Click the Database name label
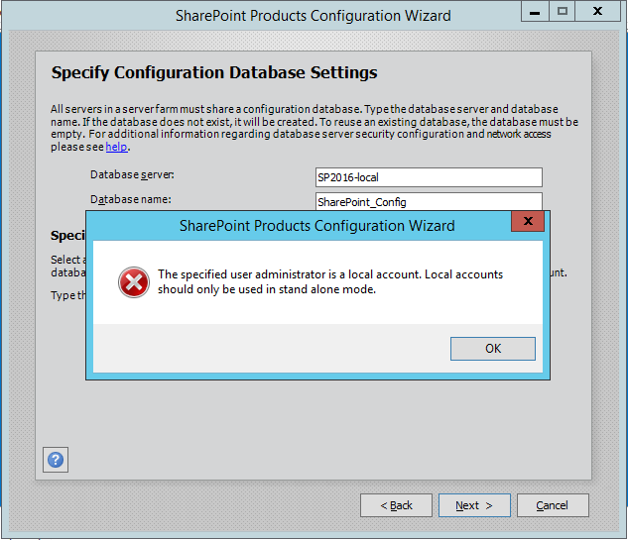Image resolution: width=628 pixels, height=540 pixels. (x=131, y=199)
